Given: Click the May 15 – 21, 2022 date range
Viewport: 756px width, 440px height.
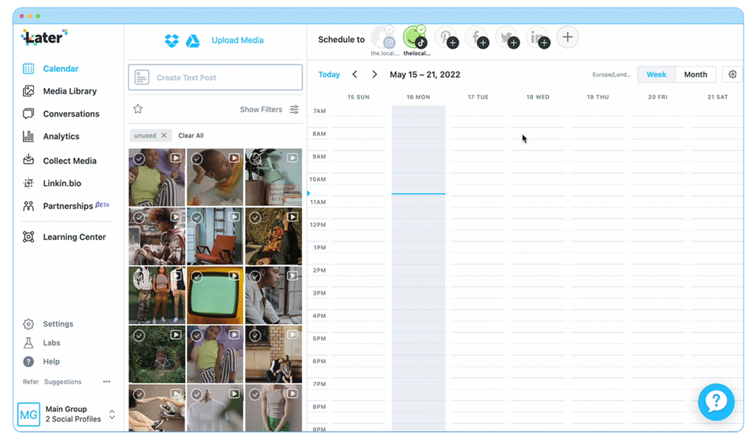Looking at the screenshot, I should point(425,75).
